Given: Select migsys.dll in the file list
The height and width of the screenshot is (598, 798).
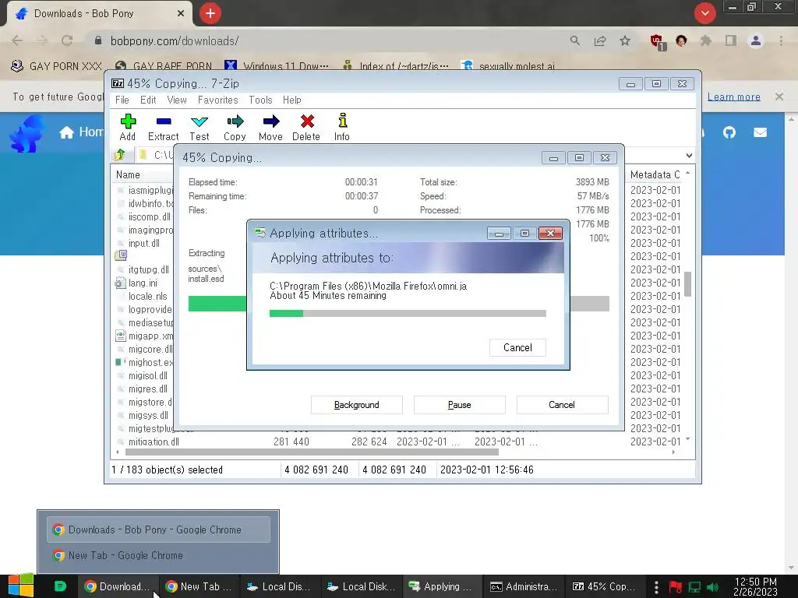Looking at the screenshot, I should 148,416.
